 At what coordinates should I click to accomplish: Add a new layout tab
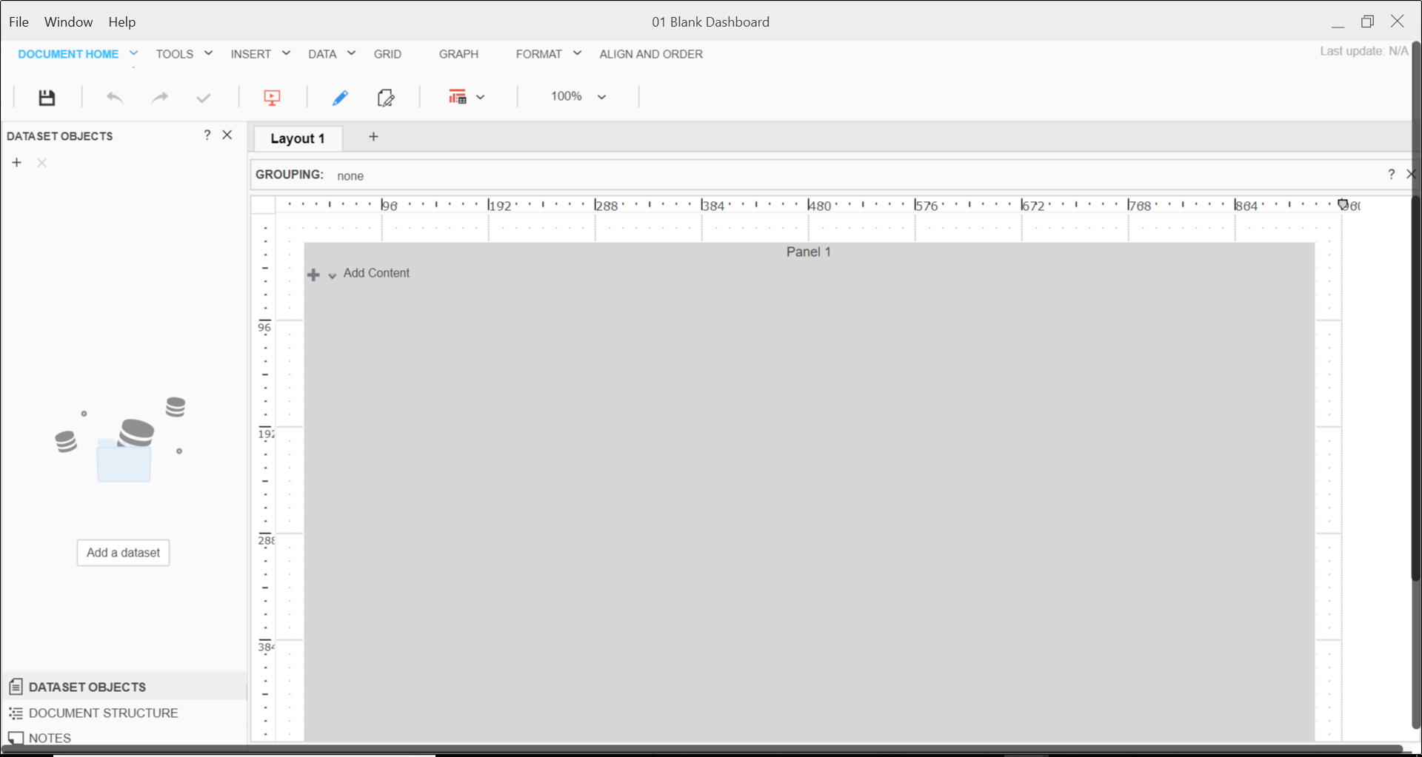pyautogui.click(x=373, y=137)
